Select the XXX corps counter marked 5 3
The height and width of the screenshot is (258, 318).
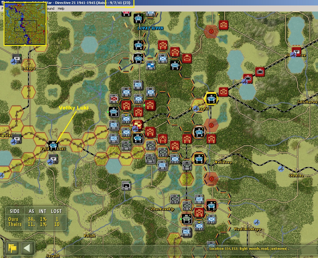150,65
